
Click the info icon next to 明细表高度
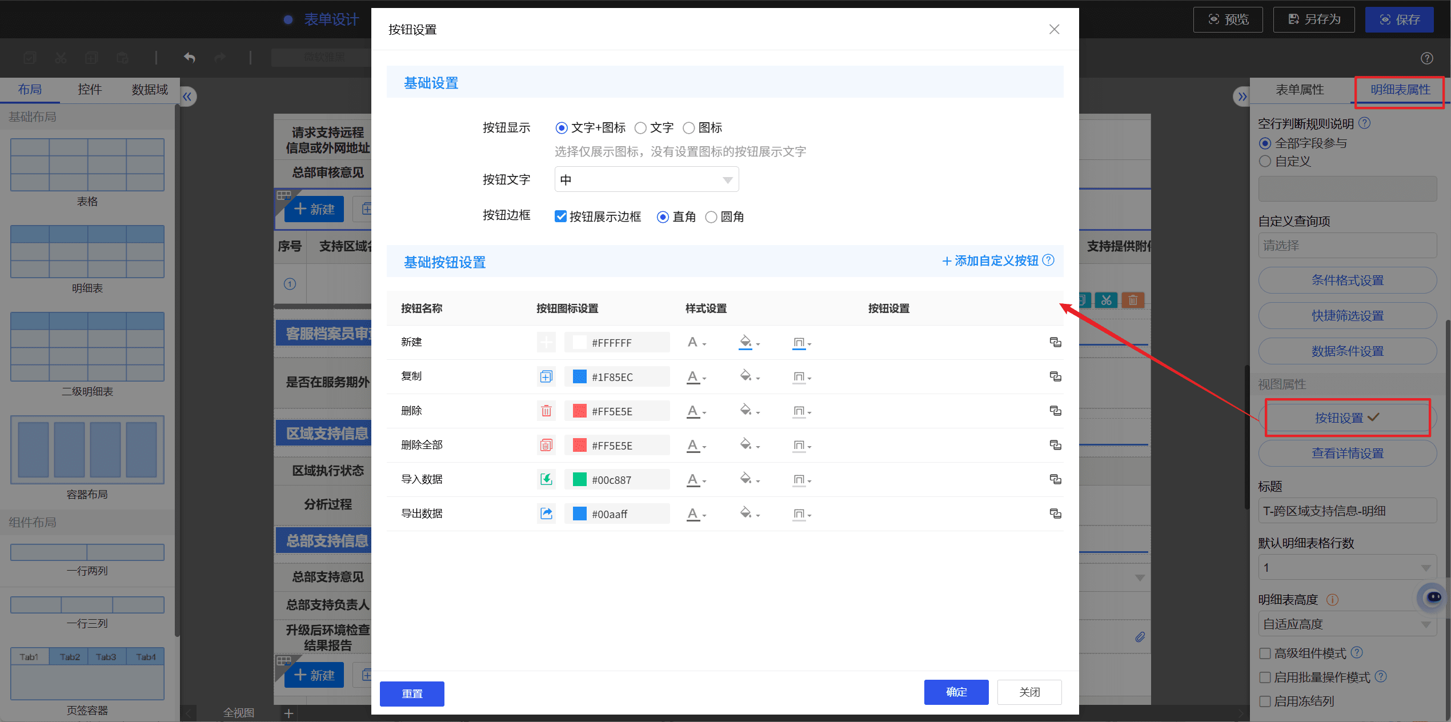tap(1332, 599)
